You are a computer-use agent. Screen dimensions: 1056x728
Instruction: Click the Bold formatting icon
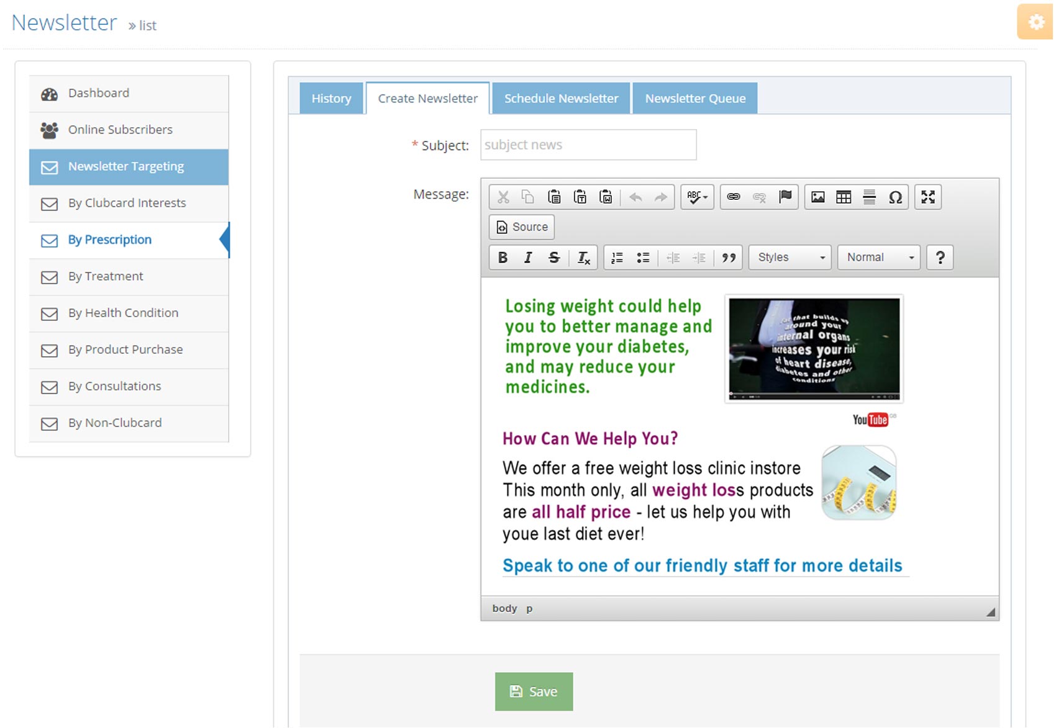(503, 258)
